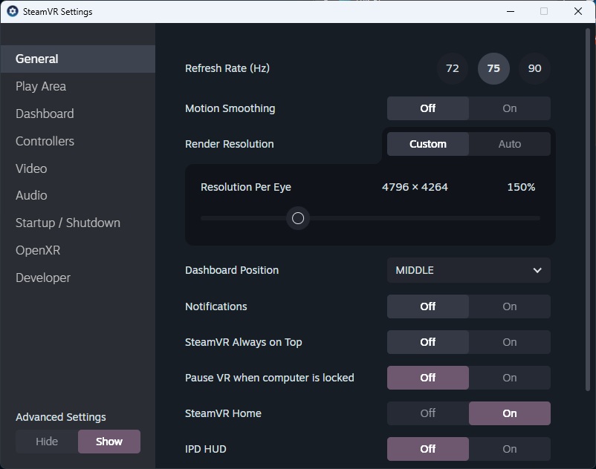
Task: Open the General settings tab
Action: (x=78, y=59)
